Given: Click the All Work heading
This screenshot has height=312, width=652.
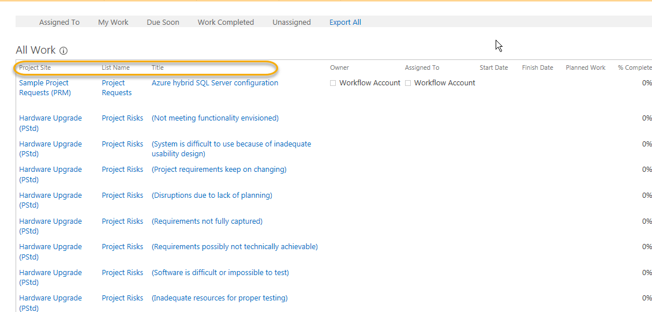Looking at the screenshot, I should coord(36,50).
